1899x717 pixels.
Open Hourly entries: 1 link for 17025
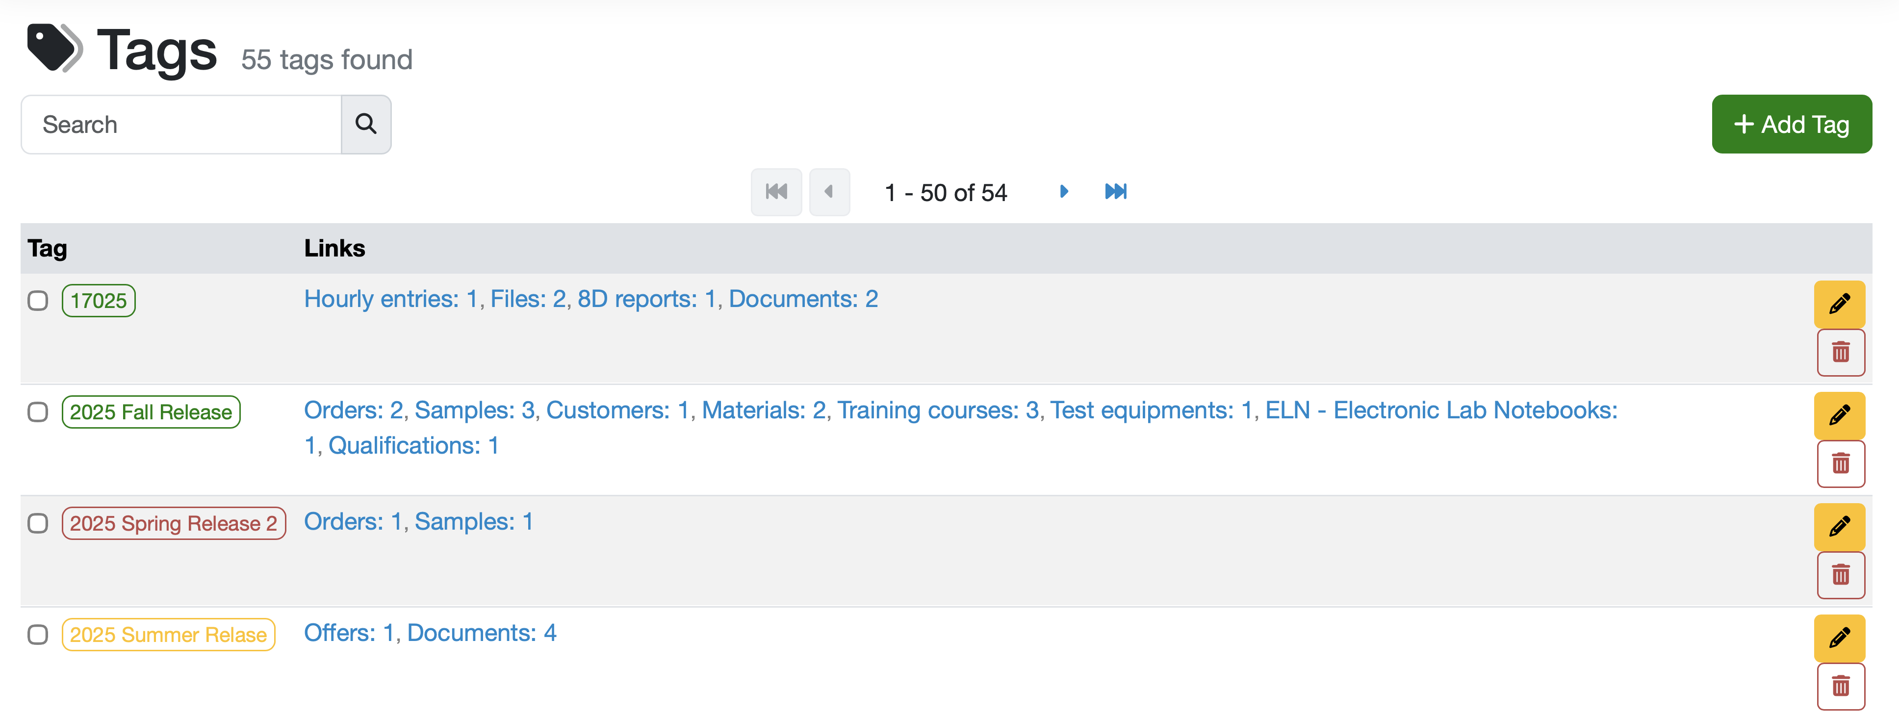[391, 299]
